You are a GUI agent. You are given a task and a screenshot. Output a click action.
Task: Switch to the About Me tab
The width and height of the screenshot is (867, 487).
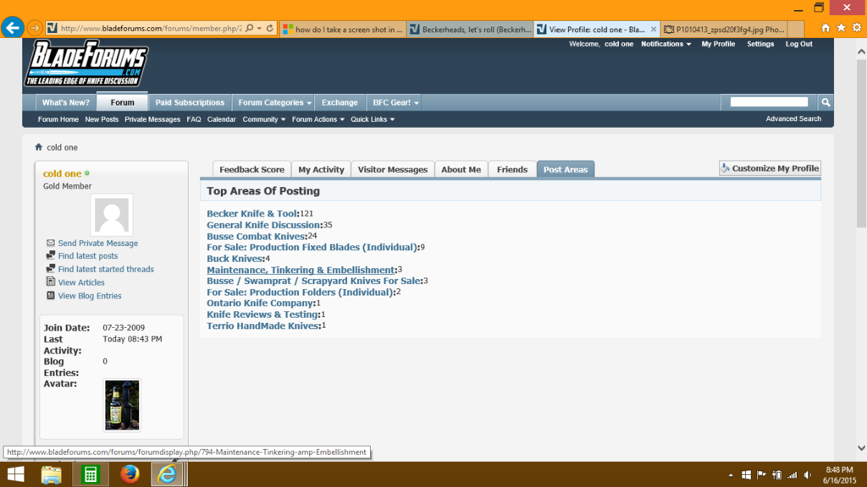pyautogui.click(x=461, y=169)
